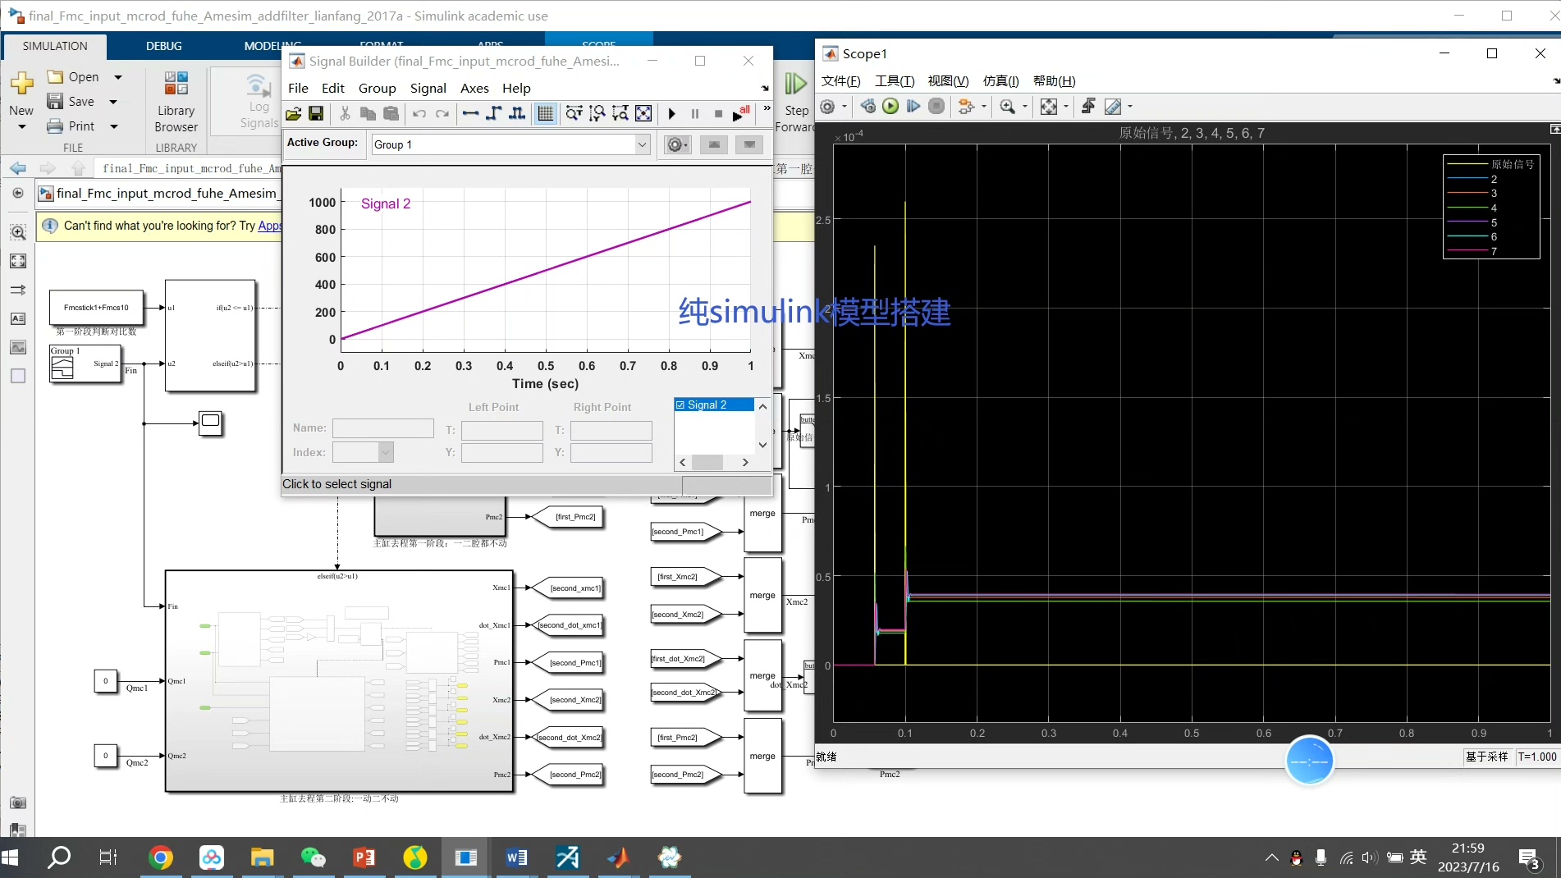Highlight Simulink block from Scope1 toolbar
The height and width of the screenshot is (878, 1561).
click(967, 107)
